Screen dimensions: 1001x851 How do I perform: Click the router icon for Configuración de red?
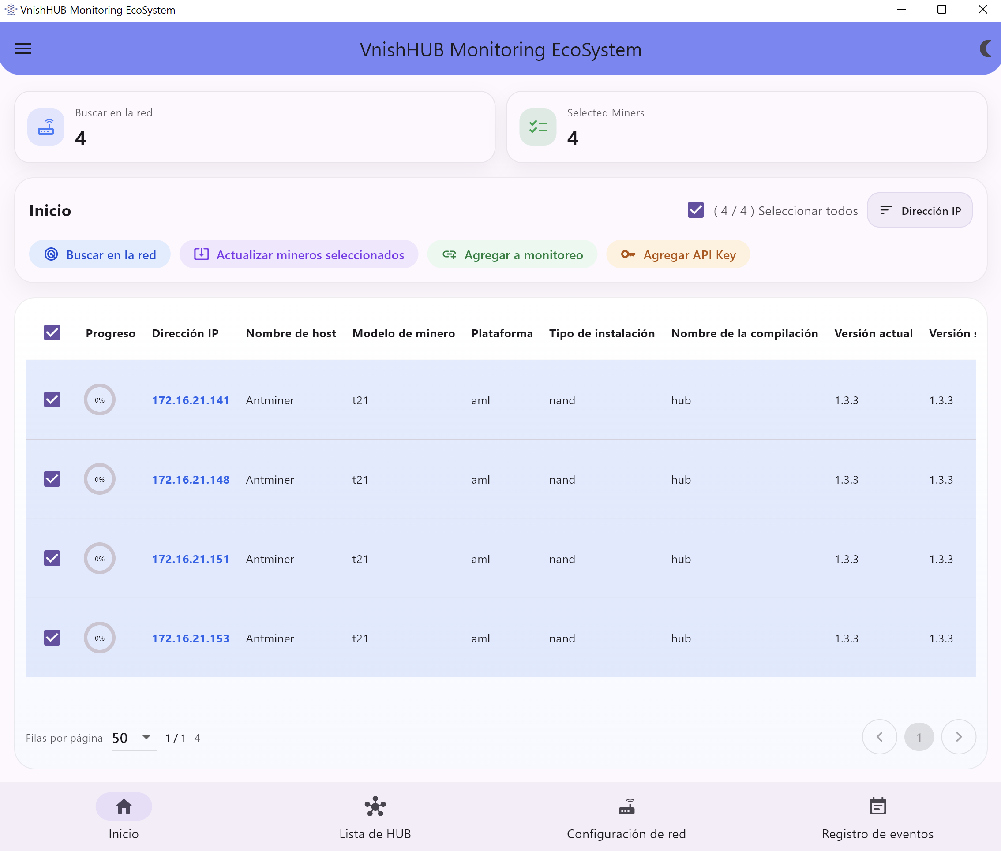point(626,806)
